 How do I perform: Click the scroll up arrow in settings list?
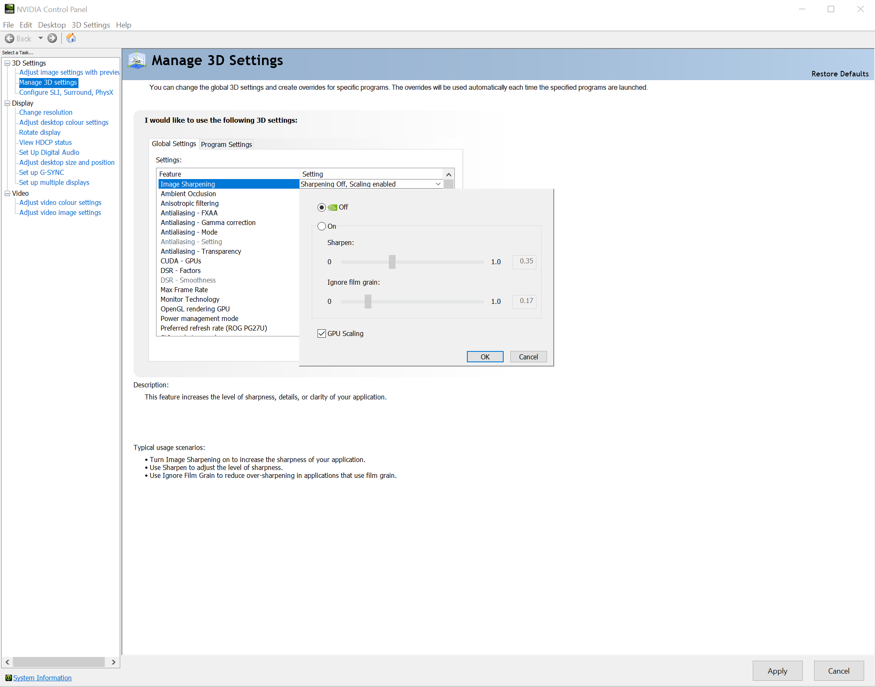[x=449, y=174]
